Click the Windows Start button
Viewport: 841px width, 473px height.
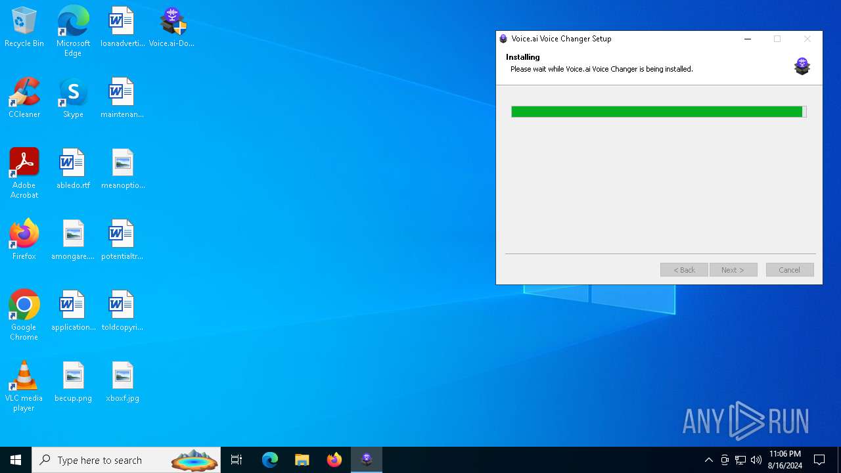[16, 460]
